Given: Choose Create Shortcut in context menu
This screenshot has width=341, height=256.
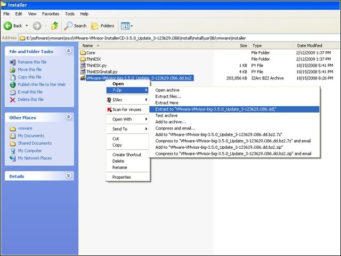Looking at the screenshot, I should coord(127,155).
